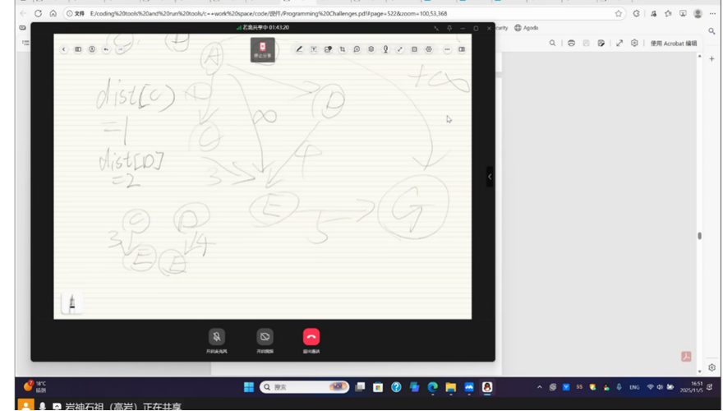Toggle the camera in call controls
Image resolution: width=723 pixels, height=411 pixels.
click(265, 337)
